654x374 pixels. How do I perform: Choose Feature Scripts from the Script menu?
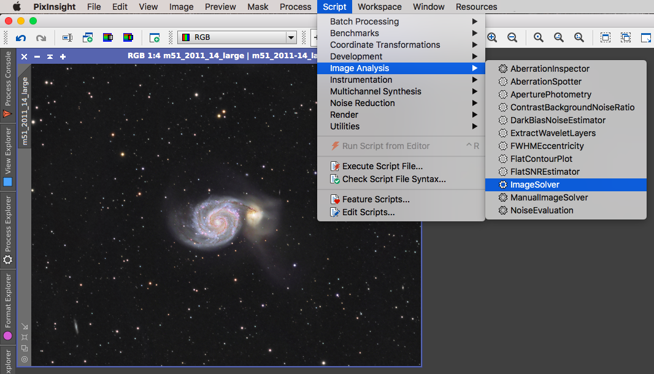375,199
